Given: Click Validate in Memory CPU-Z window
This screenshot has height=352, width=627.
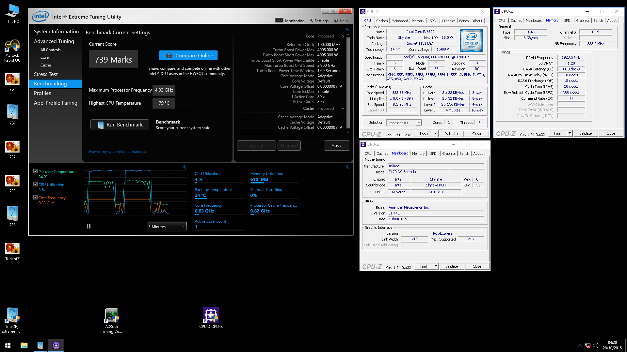Looking at the screenshot, I should pos(586,133).
